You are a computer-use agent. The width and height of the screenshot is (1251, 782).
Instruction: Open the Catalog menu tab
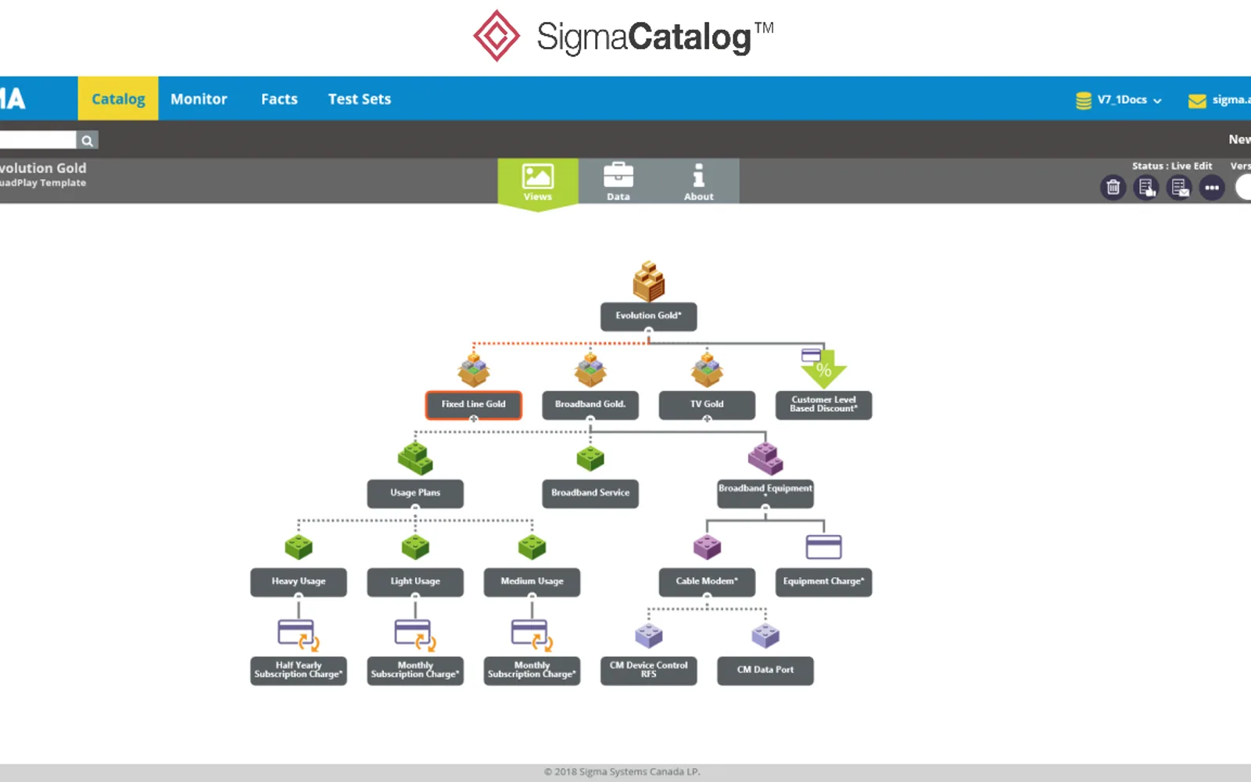[x=118, y=99]
